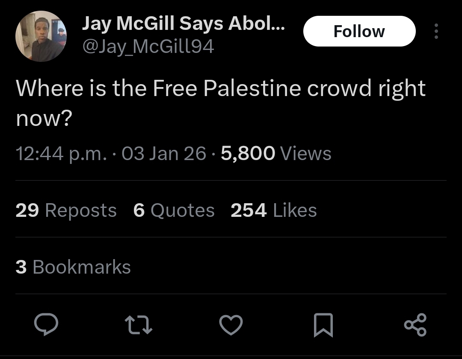Follow the Jay McGill account
Screen dimensions: 462x359
359,31
